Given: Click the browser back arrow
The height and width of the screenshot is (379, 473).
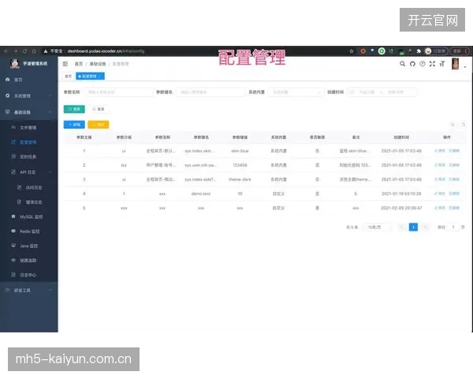Looking at the screenshot, I should [x=6, y=51].
